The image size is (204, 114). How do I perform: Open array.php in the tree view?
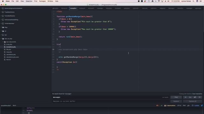pos(9,44)
